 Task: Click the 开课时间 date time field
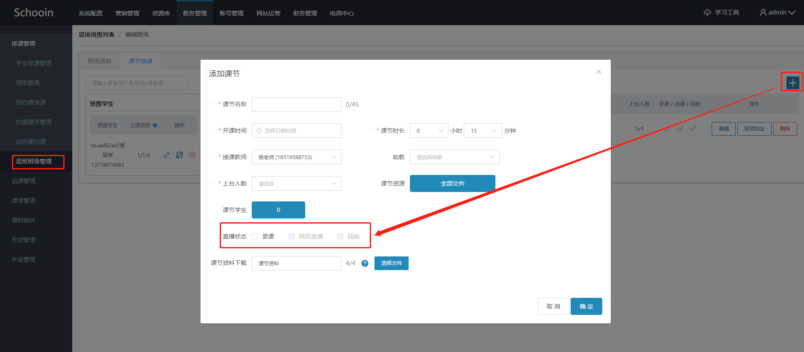point(297,131)
